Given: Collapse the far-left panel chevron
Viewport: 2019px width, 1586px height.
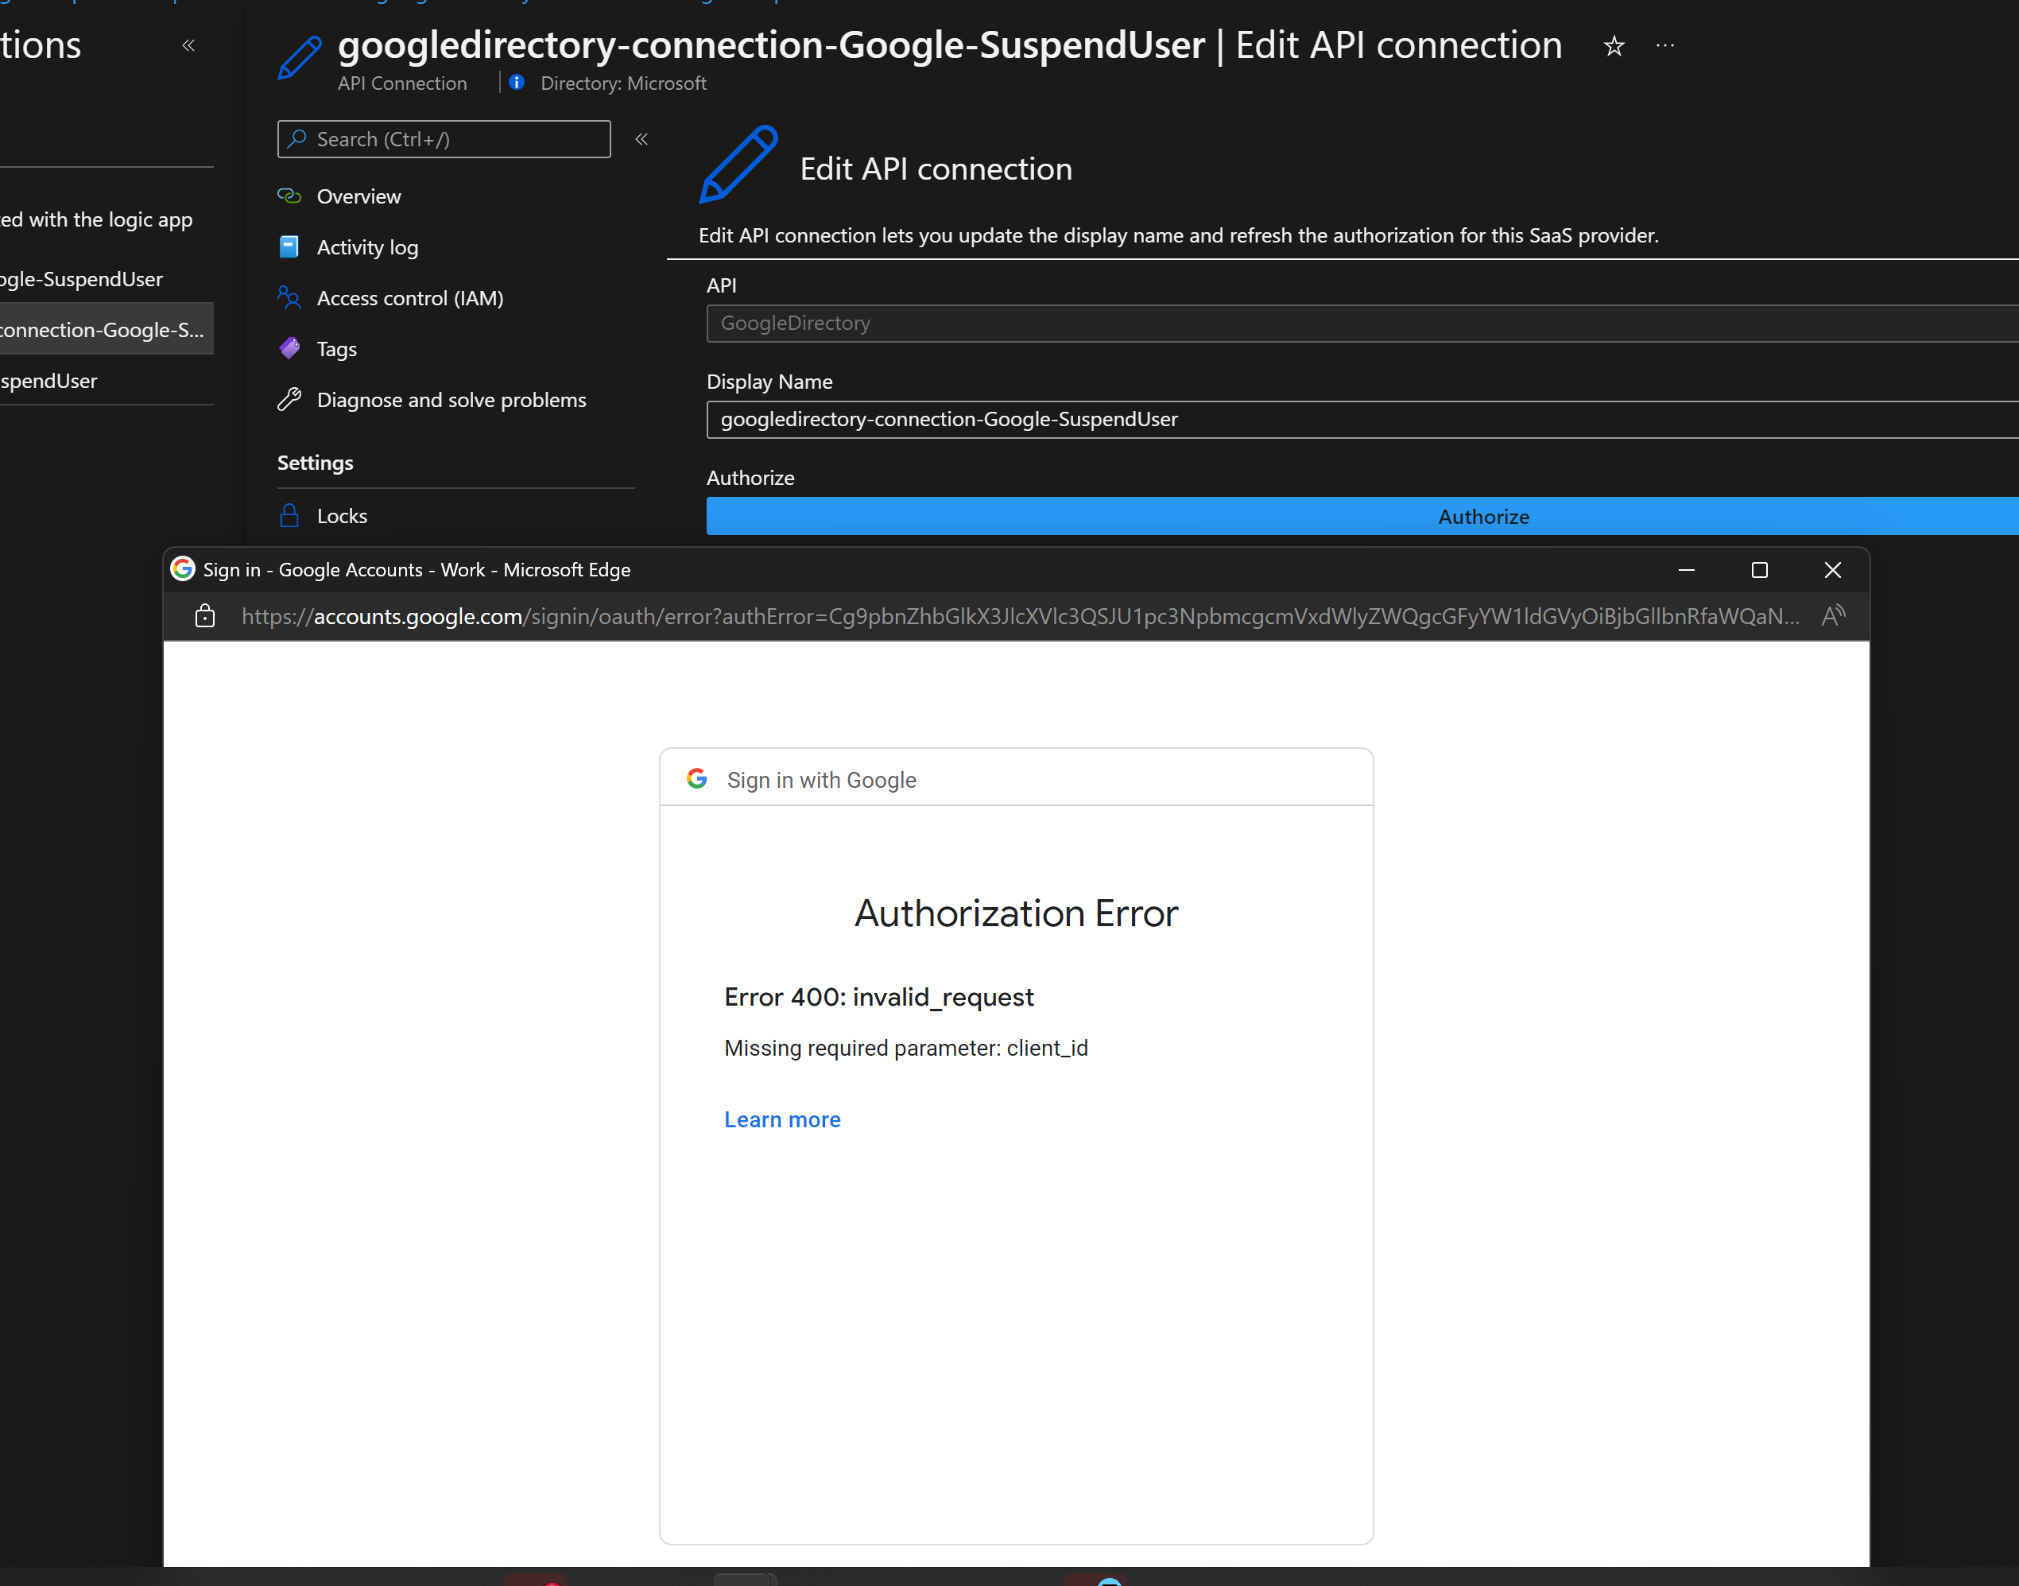Looking at the screenshot, I should pyautogui.click(x=188, y=45).
